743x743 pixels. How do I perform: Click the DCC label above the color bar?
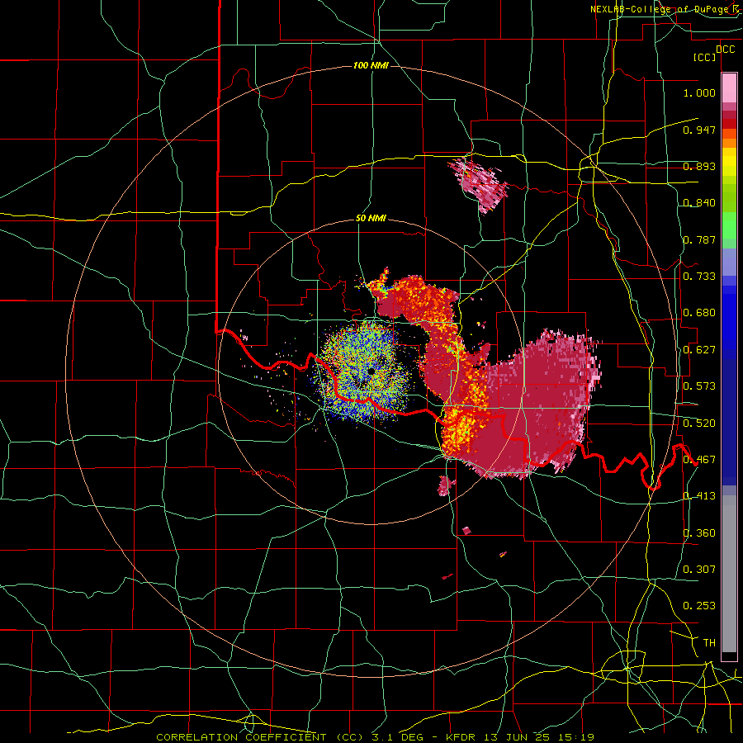pos(726,50)
